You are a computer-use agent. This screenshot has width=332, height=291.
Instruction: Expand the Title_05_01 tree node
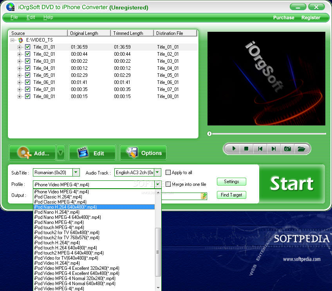[19, 75]
